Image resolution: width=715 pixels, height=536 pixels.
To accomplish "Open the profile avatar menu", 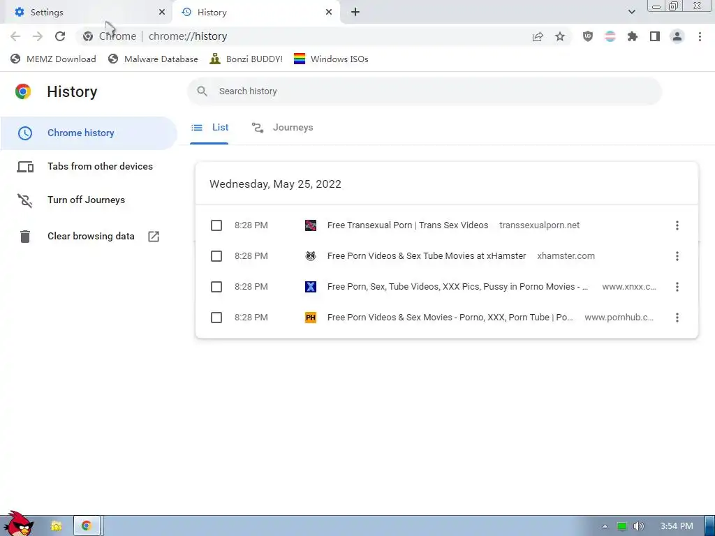I will [x=677, y=36].
